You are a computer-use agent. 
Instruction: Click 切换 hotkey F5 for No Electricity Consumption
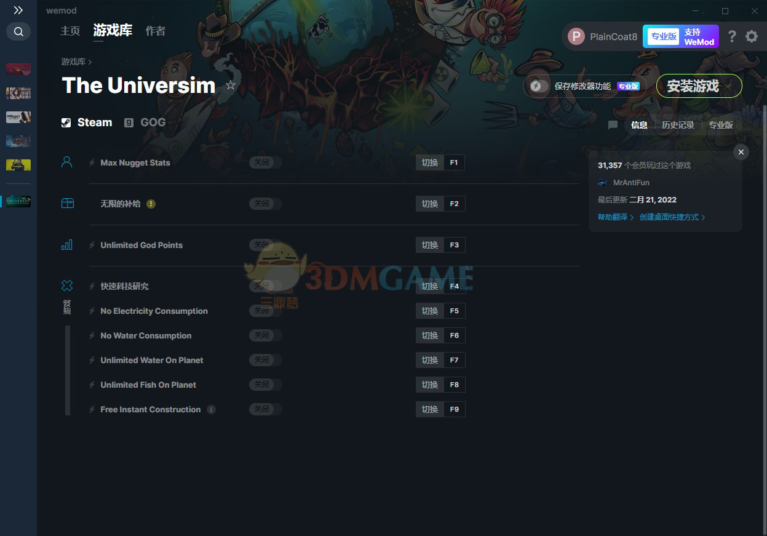click(x=440, y=311)
